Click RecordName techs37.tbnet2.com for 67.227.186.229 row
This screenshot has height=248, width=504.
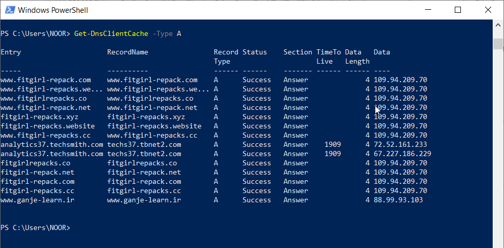144,154
